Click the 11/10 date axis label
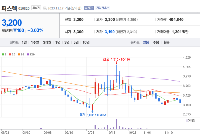Screen dimensions: 200x140 click(x=169, y=133)
